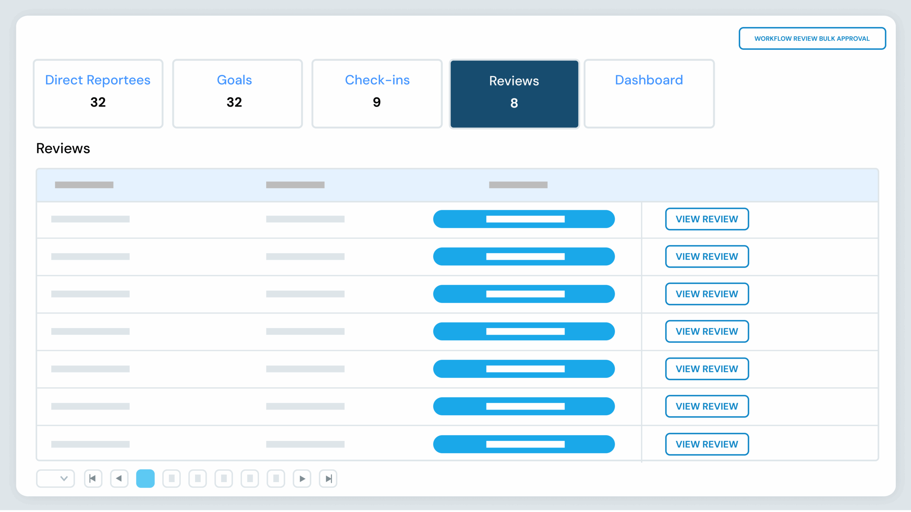
Task: Select the Reviews tab
Action: coord(514,94)
